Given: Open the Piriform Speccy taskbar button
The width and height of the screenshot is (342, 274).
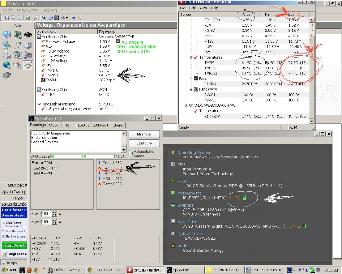Looking at the screenshot, I should [66, 270].
